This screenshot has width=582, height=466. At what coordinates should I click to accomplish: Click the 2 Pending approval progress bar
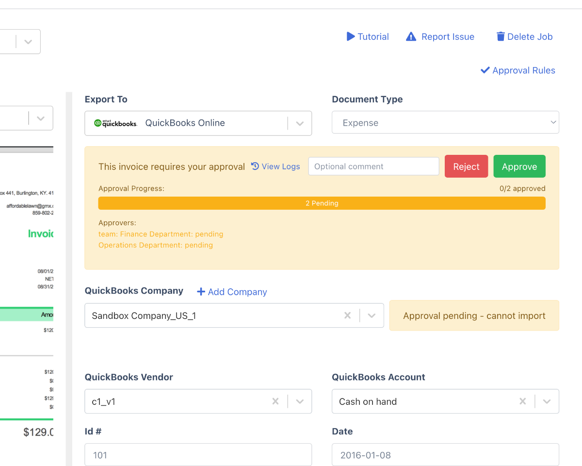point(322,203)
